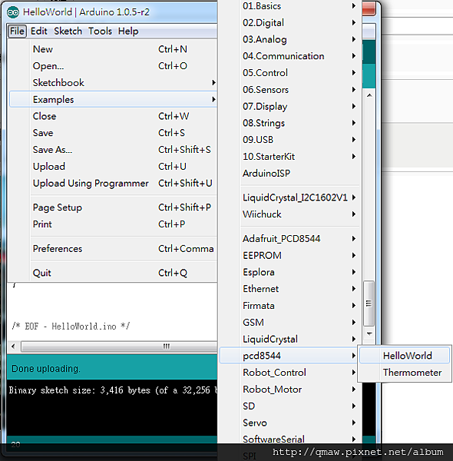Select the Examples menu entry
453x461 pixels.
pos(114,99)
